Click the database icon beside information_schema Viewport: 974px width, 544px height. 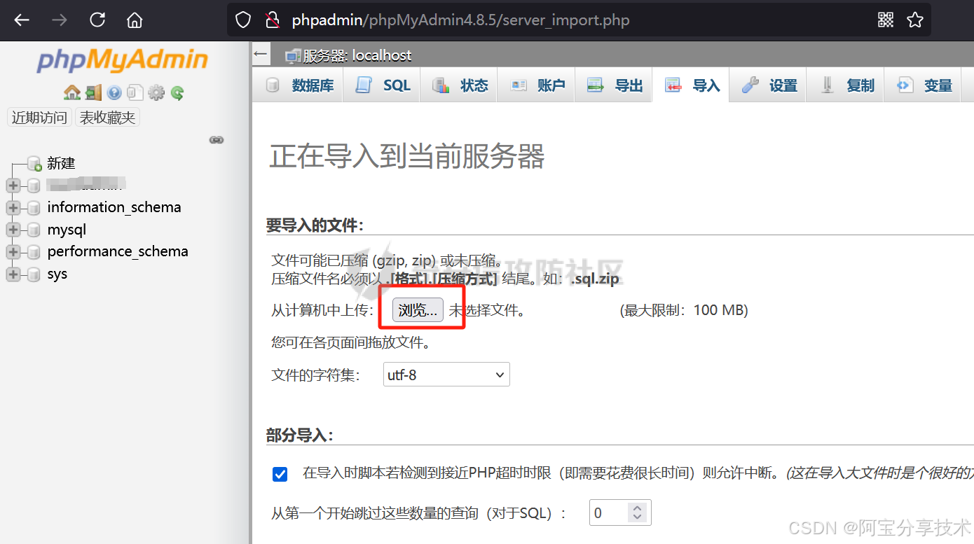point(34,207)
